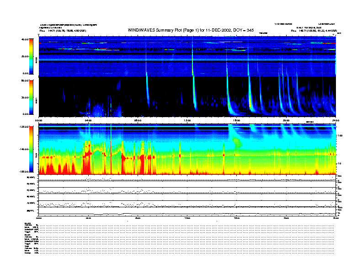The width and height of the screenshot is (362, 280).
Task: Click the 20:00 tick label under RAD1 panel
Action: point(286,120)
